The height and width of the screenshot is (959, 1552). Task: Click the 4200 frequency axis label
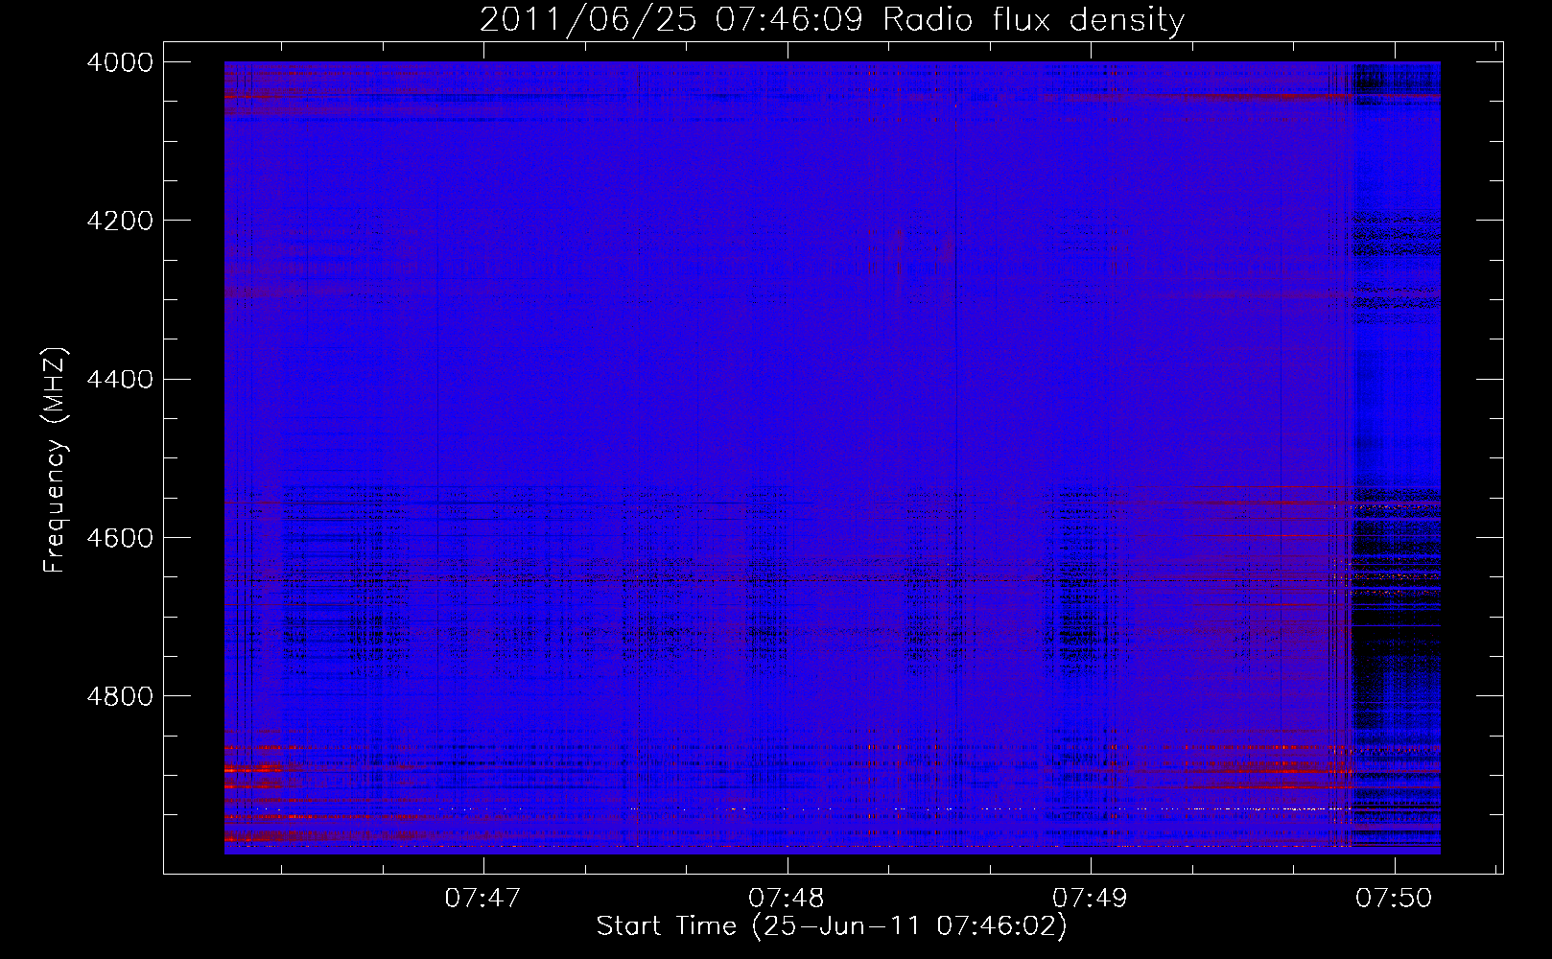120,221
